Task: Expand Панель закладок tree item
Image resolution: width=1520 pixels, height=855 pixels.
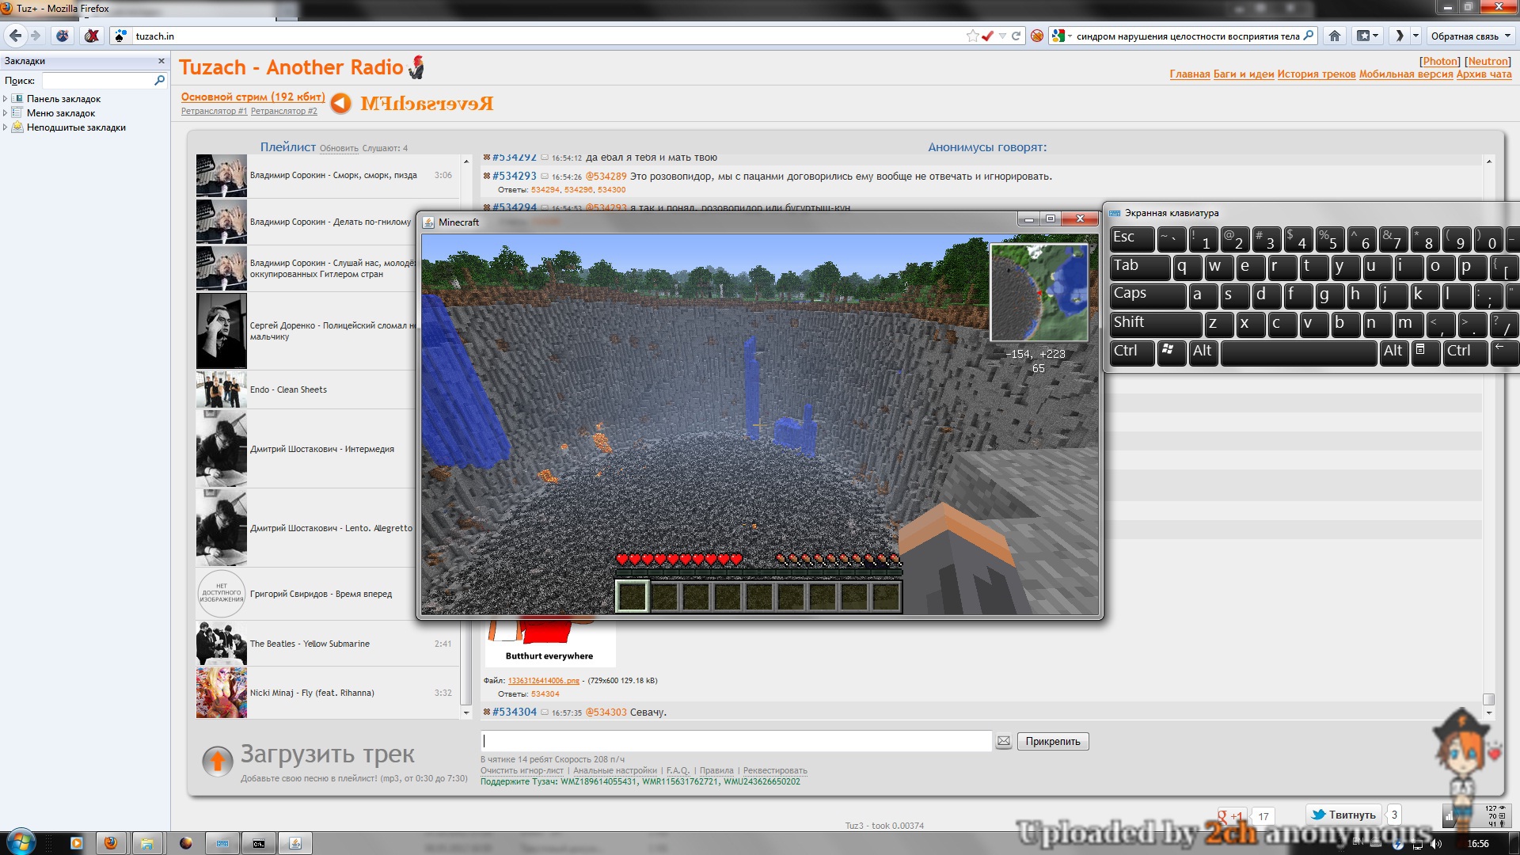Action: point(5,99)
